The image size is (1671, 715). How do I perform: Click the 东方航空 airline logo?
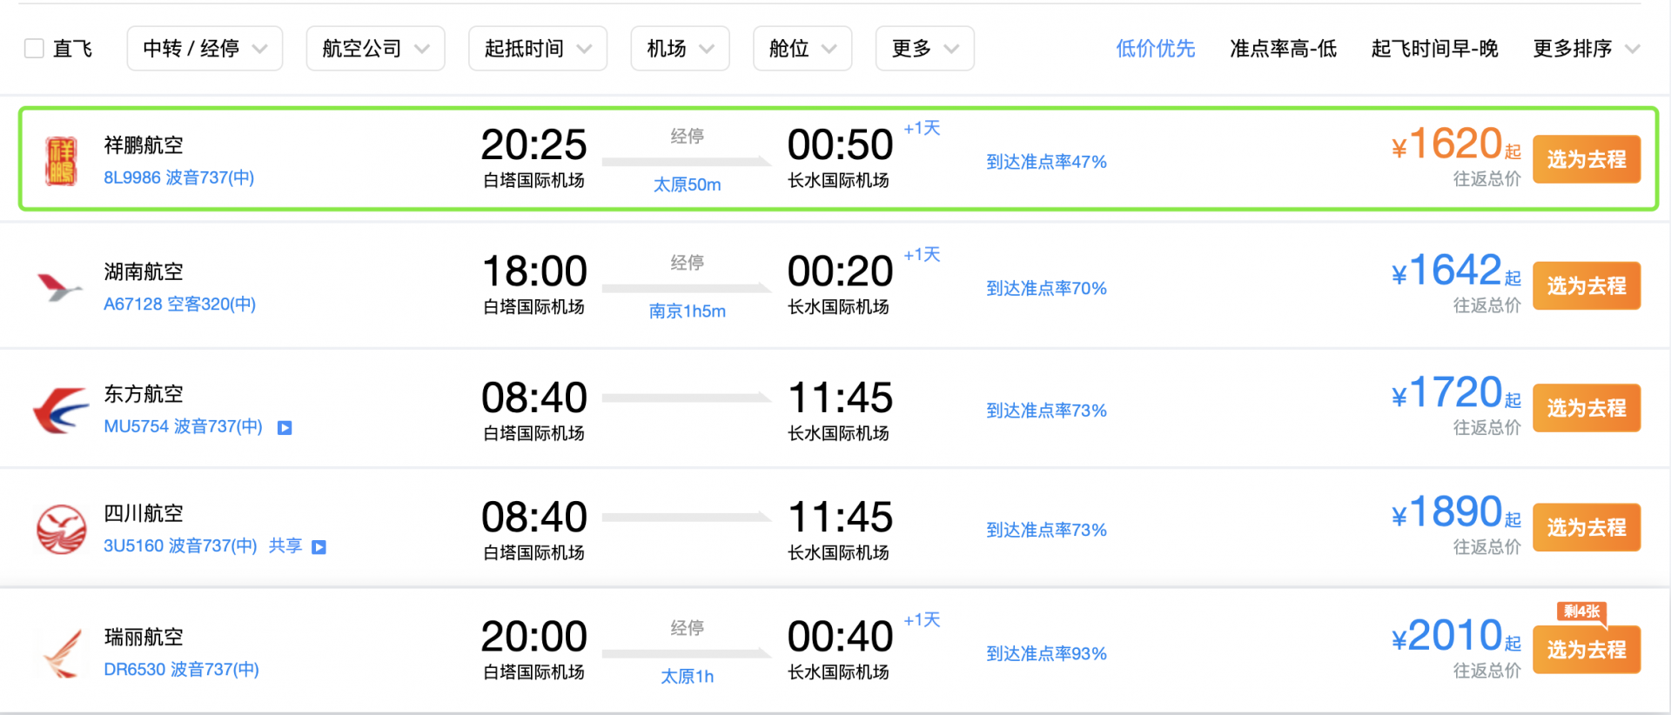[x=61, y=410]
